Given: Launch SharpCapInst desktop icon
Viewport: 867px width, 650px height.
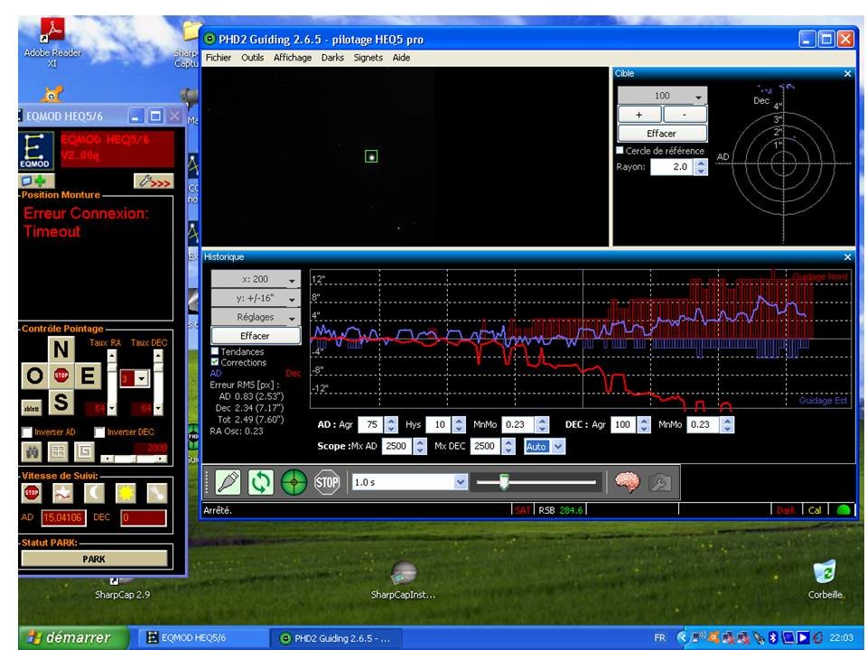Looking at the screenshot, I should (403, 580).
